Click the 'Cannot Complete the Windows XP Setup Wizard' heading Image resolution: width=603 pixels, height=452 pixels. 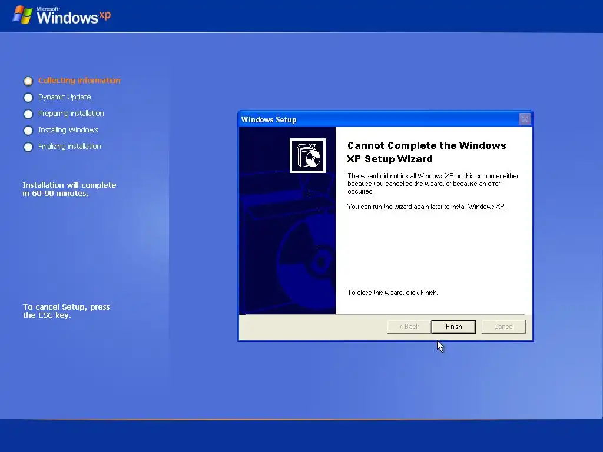[426, 152]
